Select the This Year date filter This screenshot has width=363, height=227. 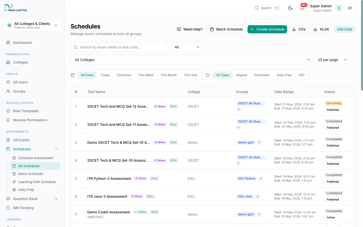(191, 75)
